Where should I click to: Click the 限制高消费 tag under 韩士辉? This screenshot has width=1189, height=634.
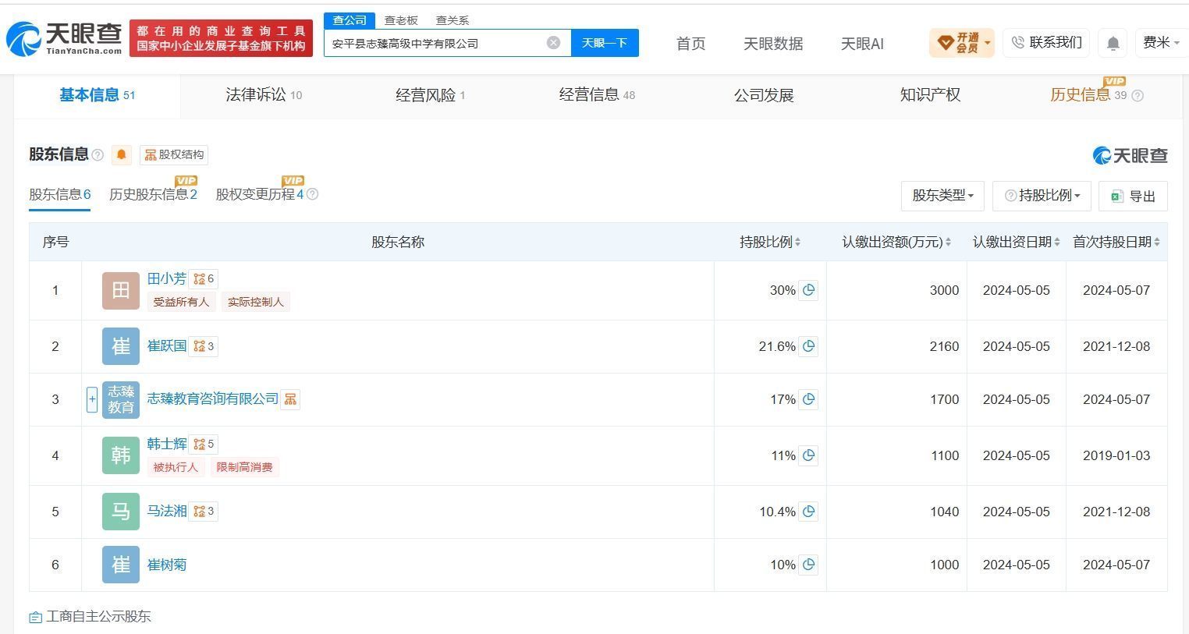pyautogui.click(x=244, y=467)
